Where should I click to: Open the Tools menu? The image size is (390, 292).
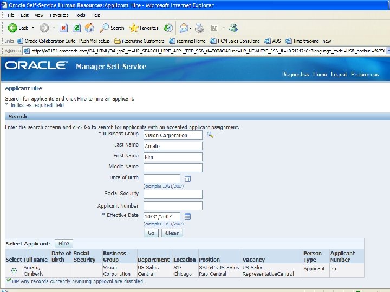[x=80, y=15]
